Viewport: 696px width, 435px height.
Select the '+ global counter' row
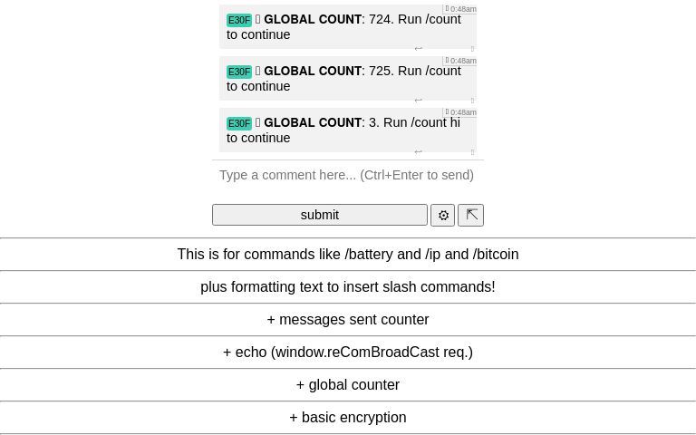348,385
